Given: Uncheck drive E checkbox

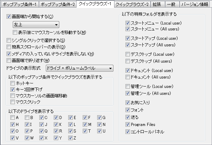Looking at the screenshot, I should 70,118.
